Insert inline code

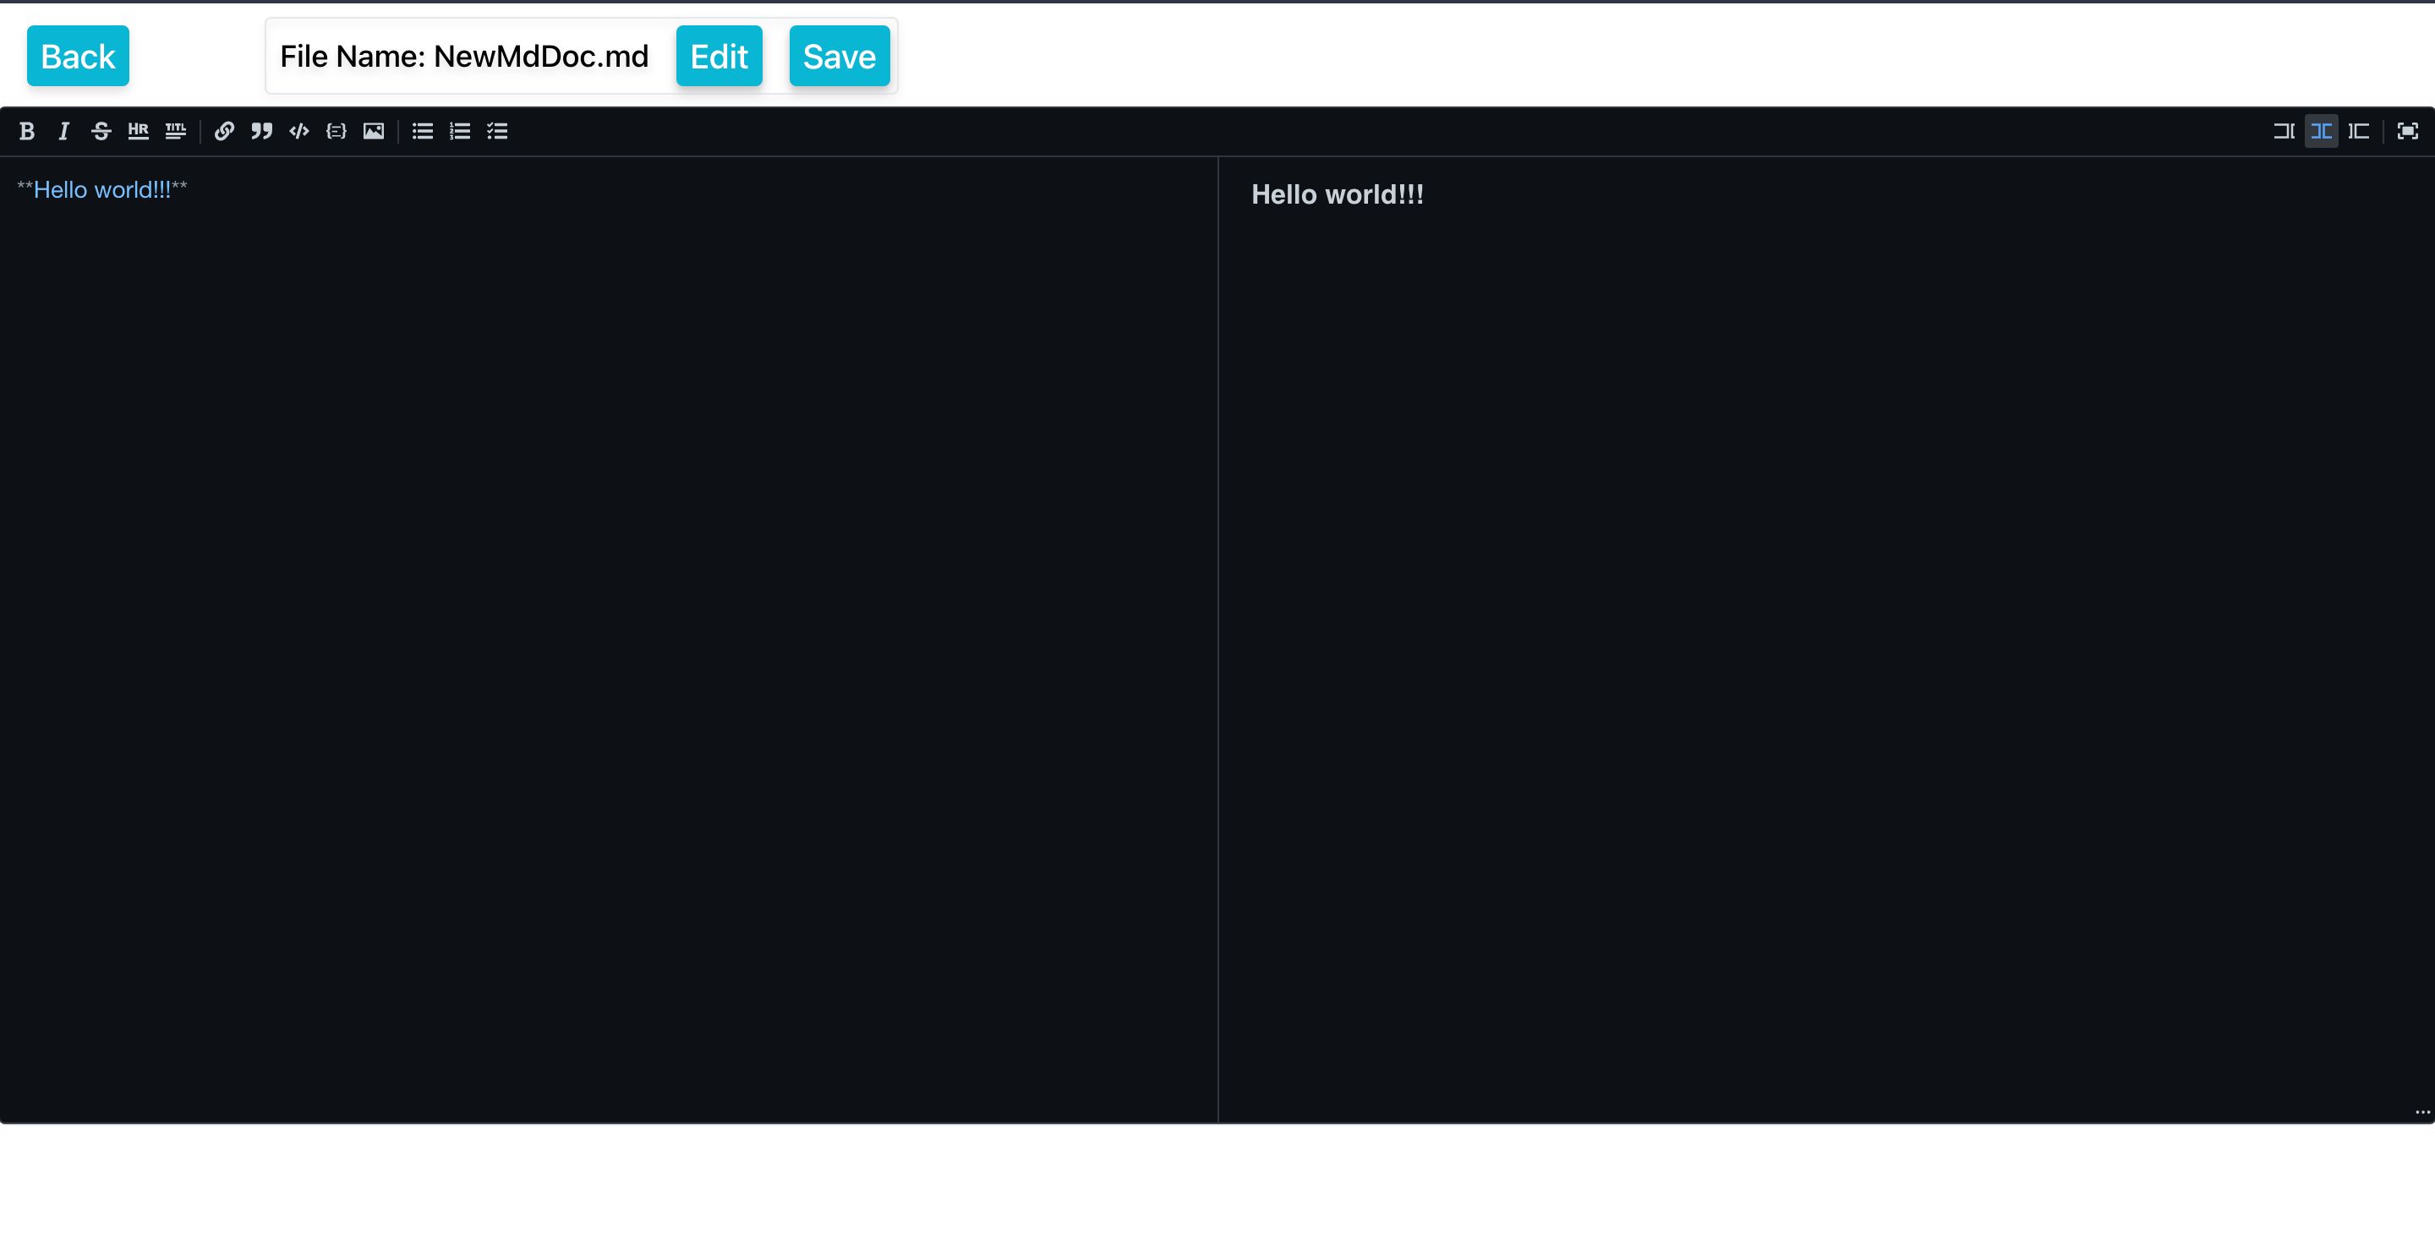pos(298,131)
